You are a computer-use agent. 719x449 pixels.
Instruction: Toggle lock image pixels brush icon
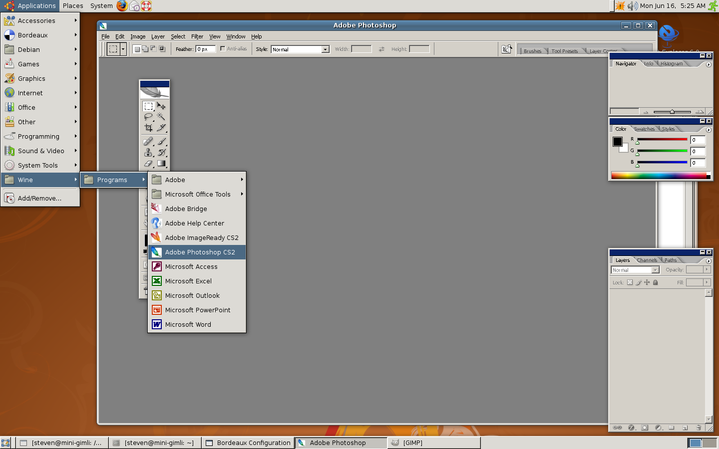(x=638, y=282)
